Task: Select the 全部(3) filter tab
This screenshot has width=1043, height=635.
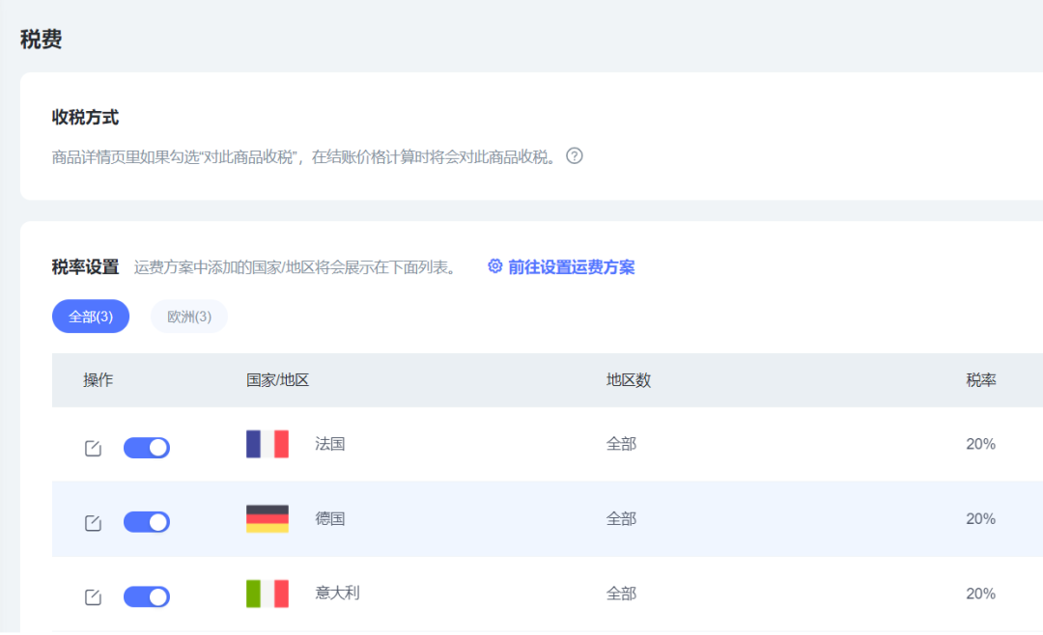Action: [x=90, y=317]
